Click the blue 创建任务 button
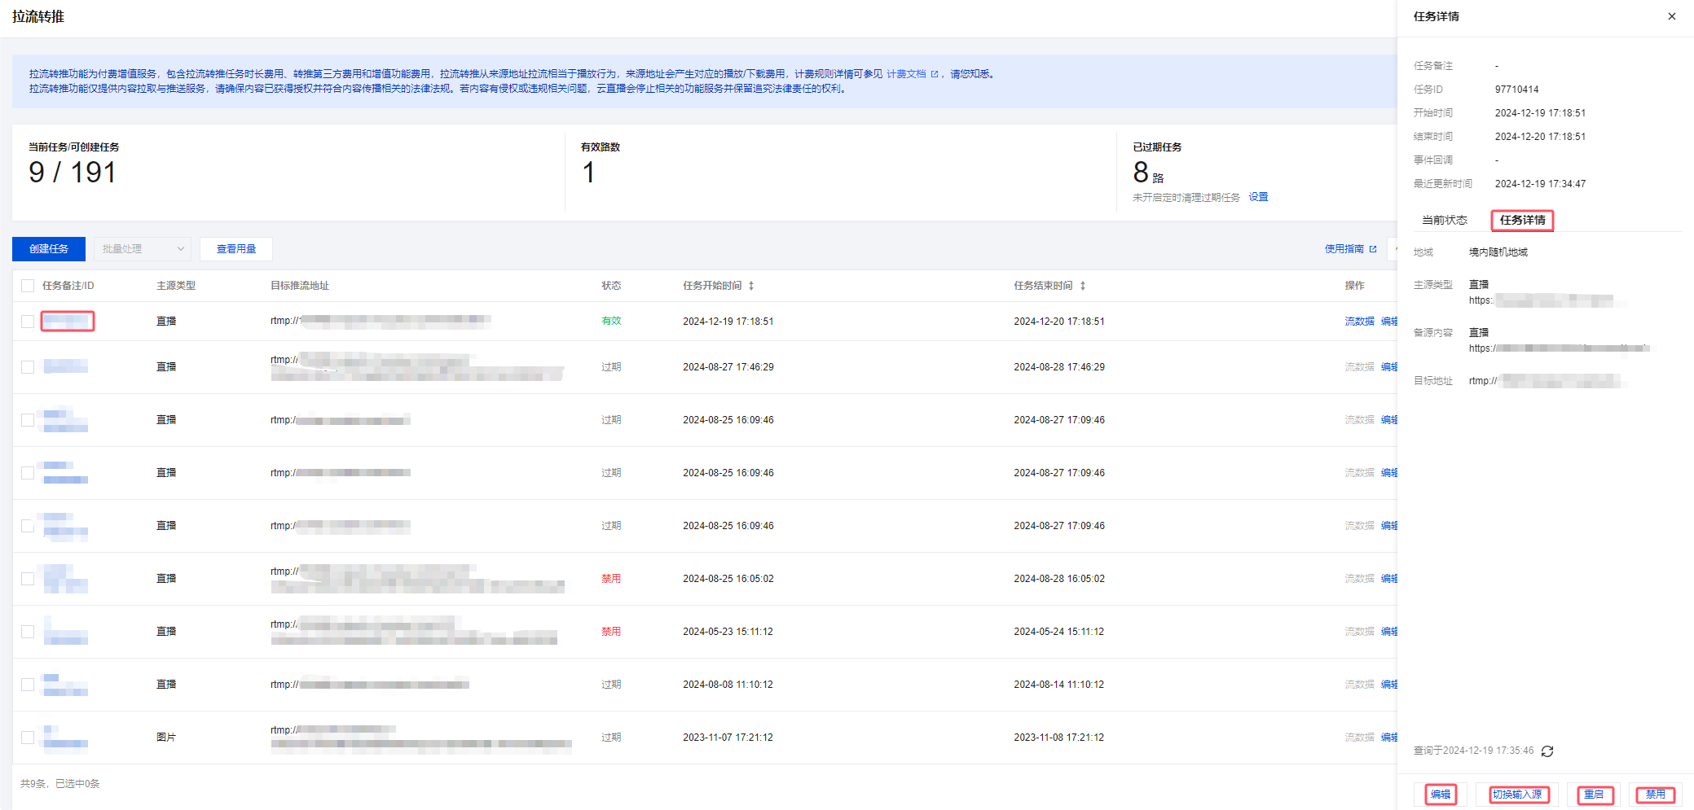1694x810 pixels. [49, 249]
